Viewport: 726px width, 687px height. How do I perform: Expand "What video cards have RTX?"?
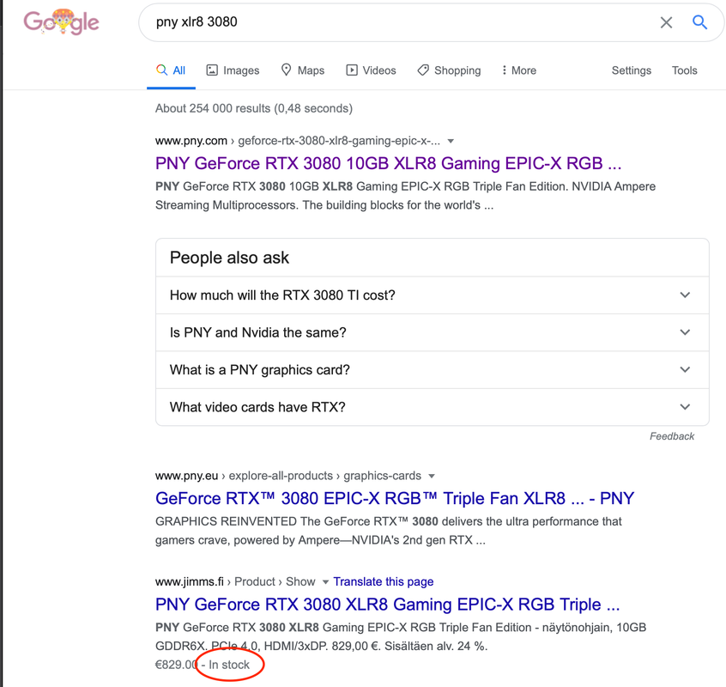click(433, 407)
